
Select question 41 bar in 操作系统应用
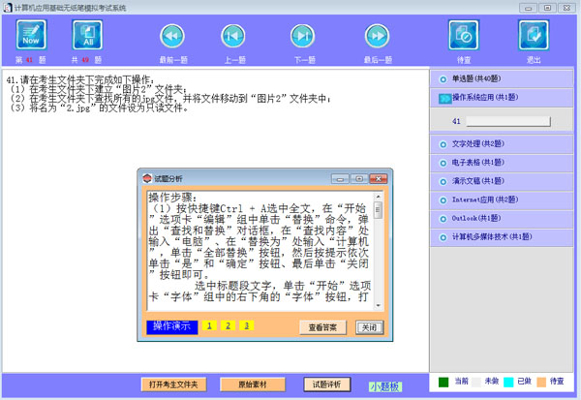506,122
